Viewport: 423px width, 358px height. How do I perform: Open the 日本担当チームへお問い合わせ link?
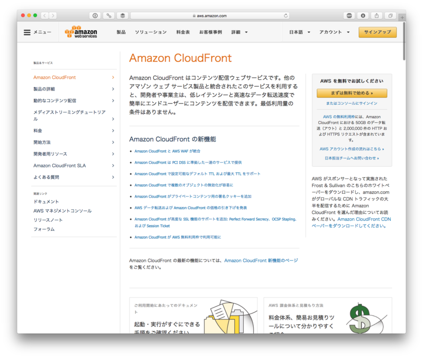click(352, 158)
